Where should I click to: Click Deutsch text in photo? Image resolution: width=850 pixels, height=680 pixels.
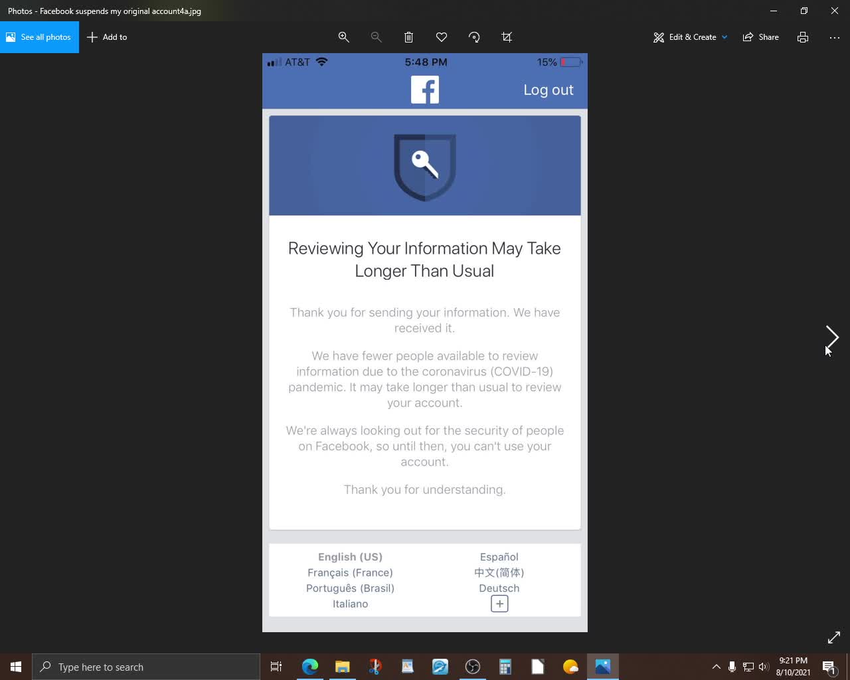click(499, 588)
